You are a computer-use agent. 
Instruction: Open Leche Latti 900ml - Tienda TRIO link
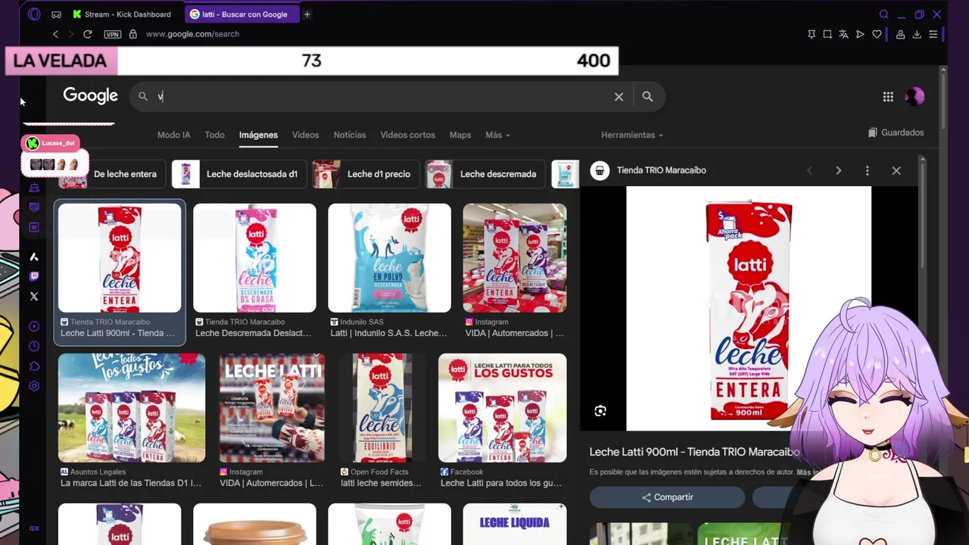(694, 452)
